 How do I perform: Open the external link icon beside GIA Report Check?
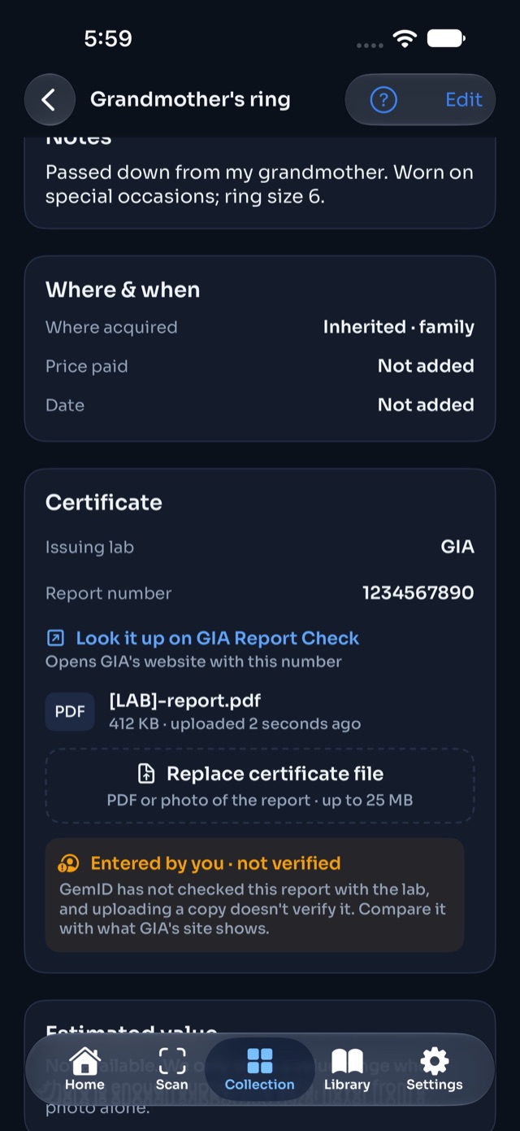coord(55,638)
